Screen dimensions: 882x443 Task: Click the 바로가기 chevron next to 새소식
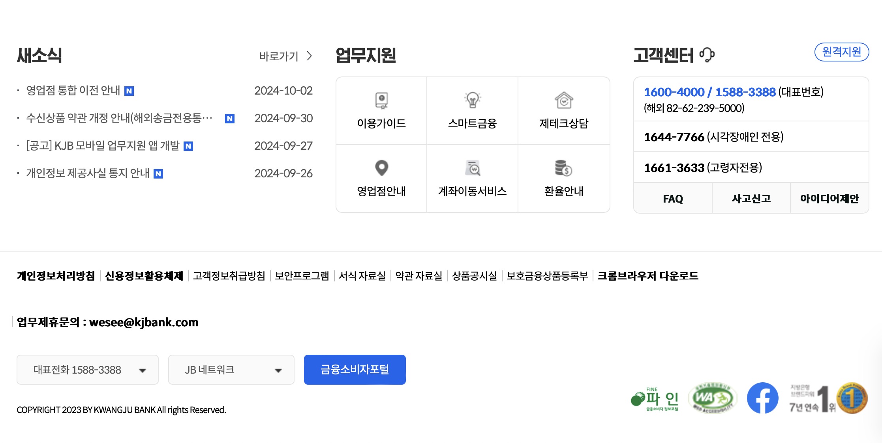[x=310, y=56]
